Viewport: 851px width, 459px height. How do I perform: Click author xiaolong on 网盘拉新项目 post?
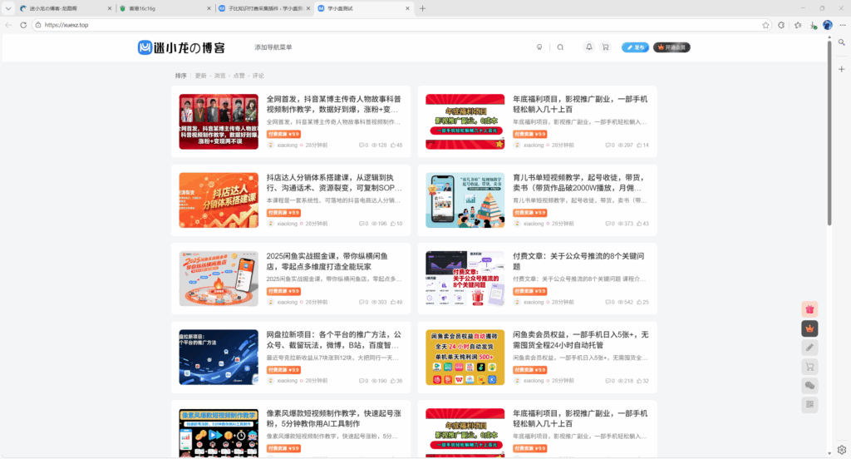[287, 381]
